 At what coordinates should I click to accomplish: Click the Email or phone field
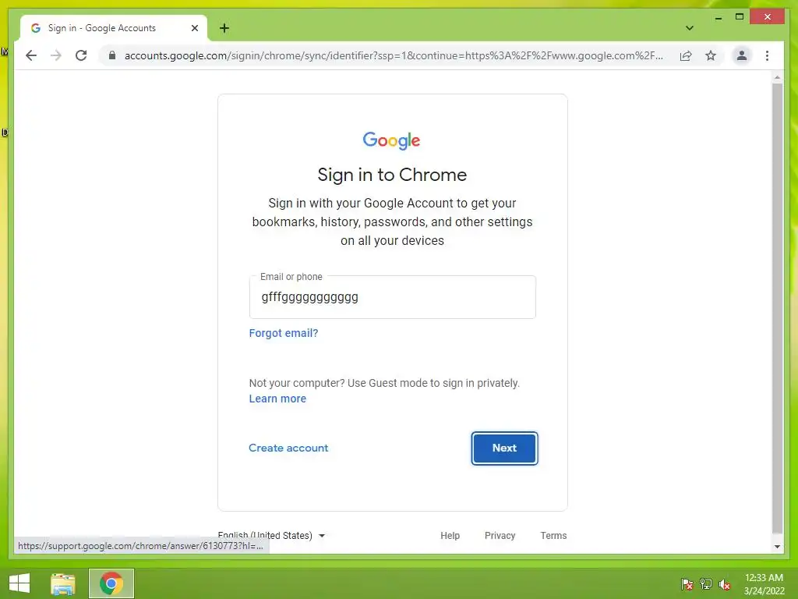point(393,297)
